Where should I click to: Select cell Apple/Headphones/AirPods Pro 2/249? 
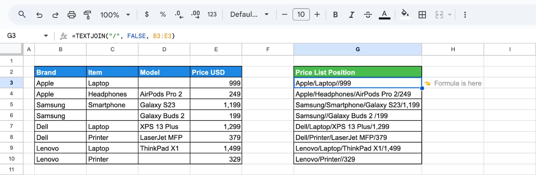pos(357,94)
